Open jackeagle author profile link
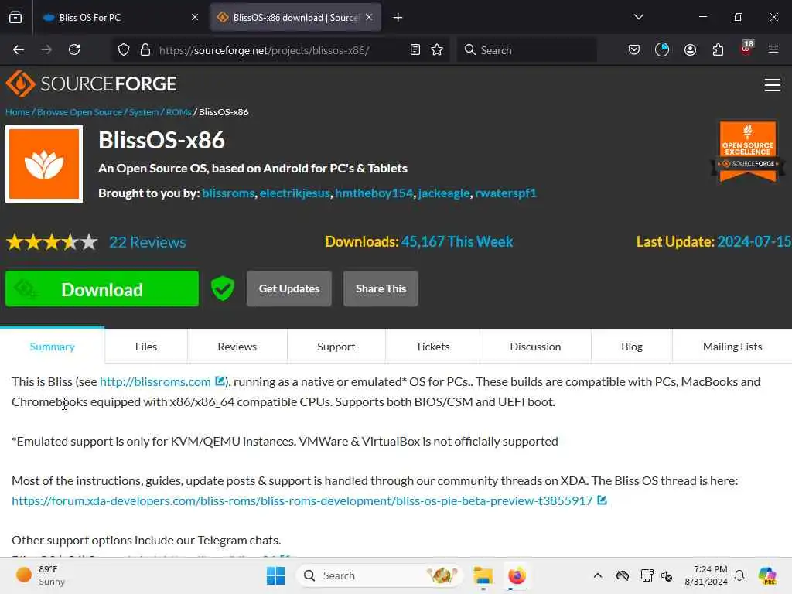 tap(444, 193)
